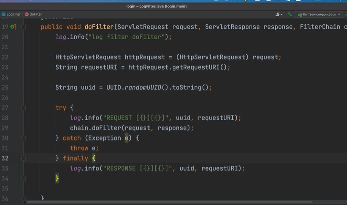Viewport: 347px width, 205px height.
Task: Click the override gutter icon on line 19
Action: pos(13,27)
